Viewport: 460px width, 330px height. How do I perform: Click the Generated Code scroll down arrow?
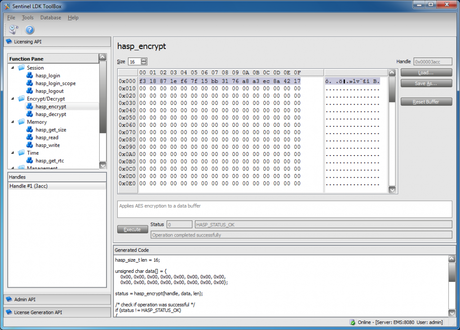452,313
